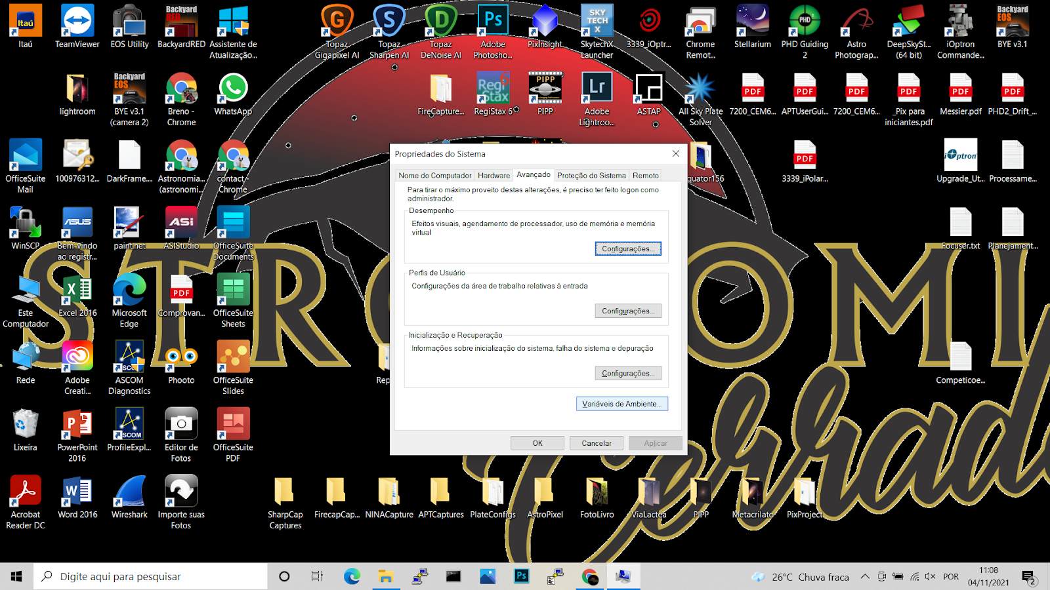Open PixInsight desktop icon
Viewport: 1050px width, 590px height.
545,26
